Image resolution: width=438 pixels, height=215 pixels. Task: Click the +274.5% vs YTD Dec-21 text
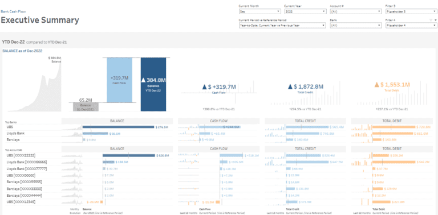pos(305,109)
